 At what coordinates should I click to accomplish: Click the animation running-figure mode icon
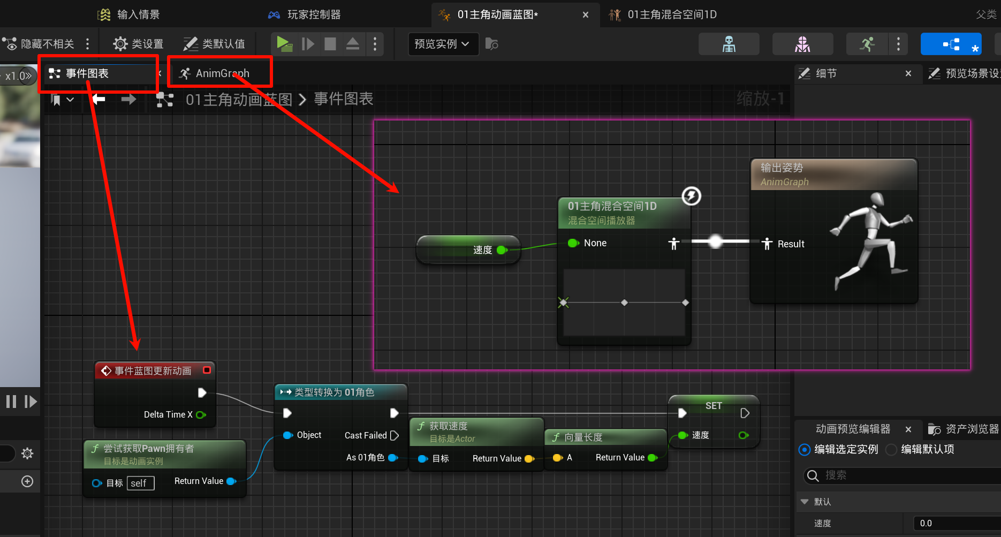click(867, 44)
